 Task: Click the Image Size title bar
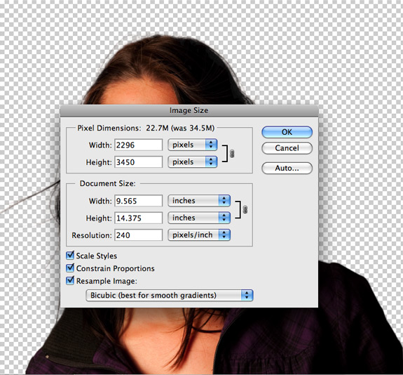(x=189, y=110)
